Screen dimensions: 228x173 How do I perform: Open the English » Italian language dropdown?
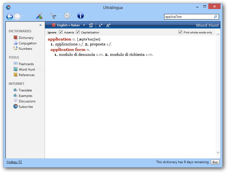84,25
